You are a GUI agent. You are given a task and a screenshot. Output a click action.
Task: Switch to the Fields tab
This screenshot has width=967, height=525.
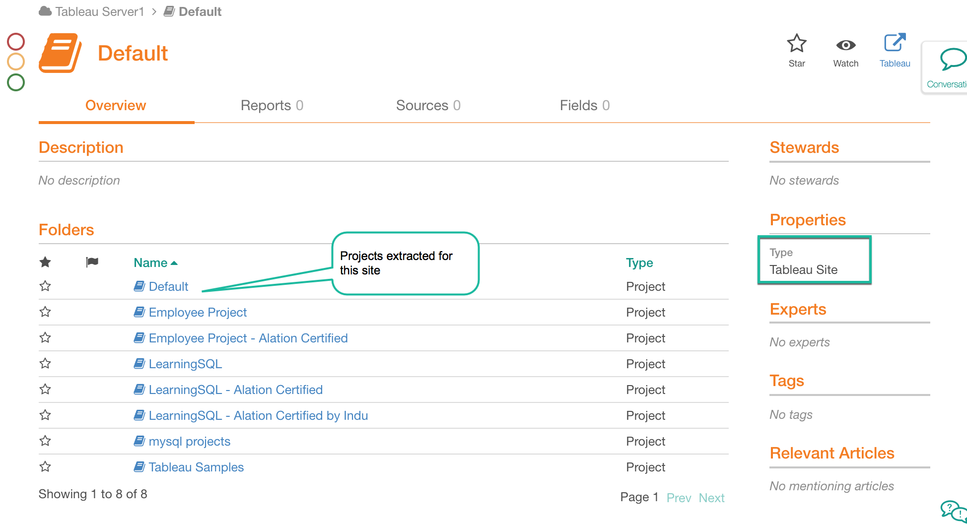(585, 105)
